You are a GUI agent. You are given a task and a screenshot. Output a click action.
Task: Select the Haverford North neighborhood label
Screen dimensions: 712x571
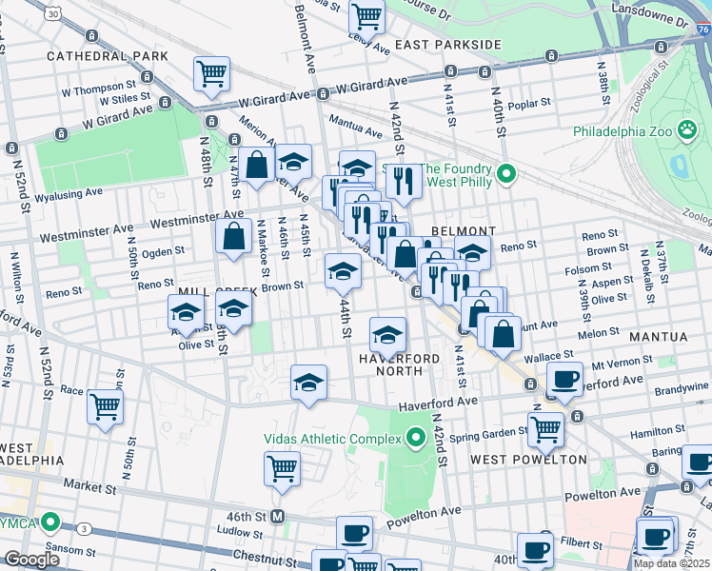[x=400, y=364]
